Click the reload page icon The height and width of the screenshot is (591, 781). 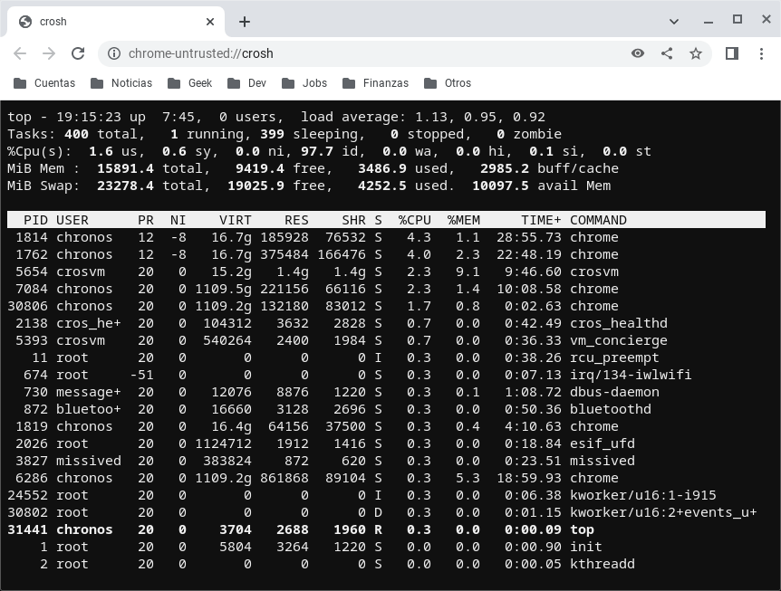tap(78, 53)
